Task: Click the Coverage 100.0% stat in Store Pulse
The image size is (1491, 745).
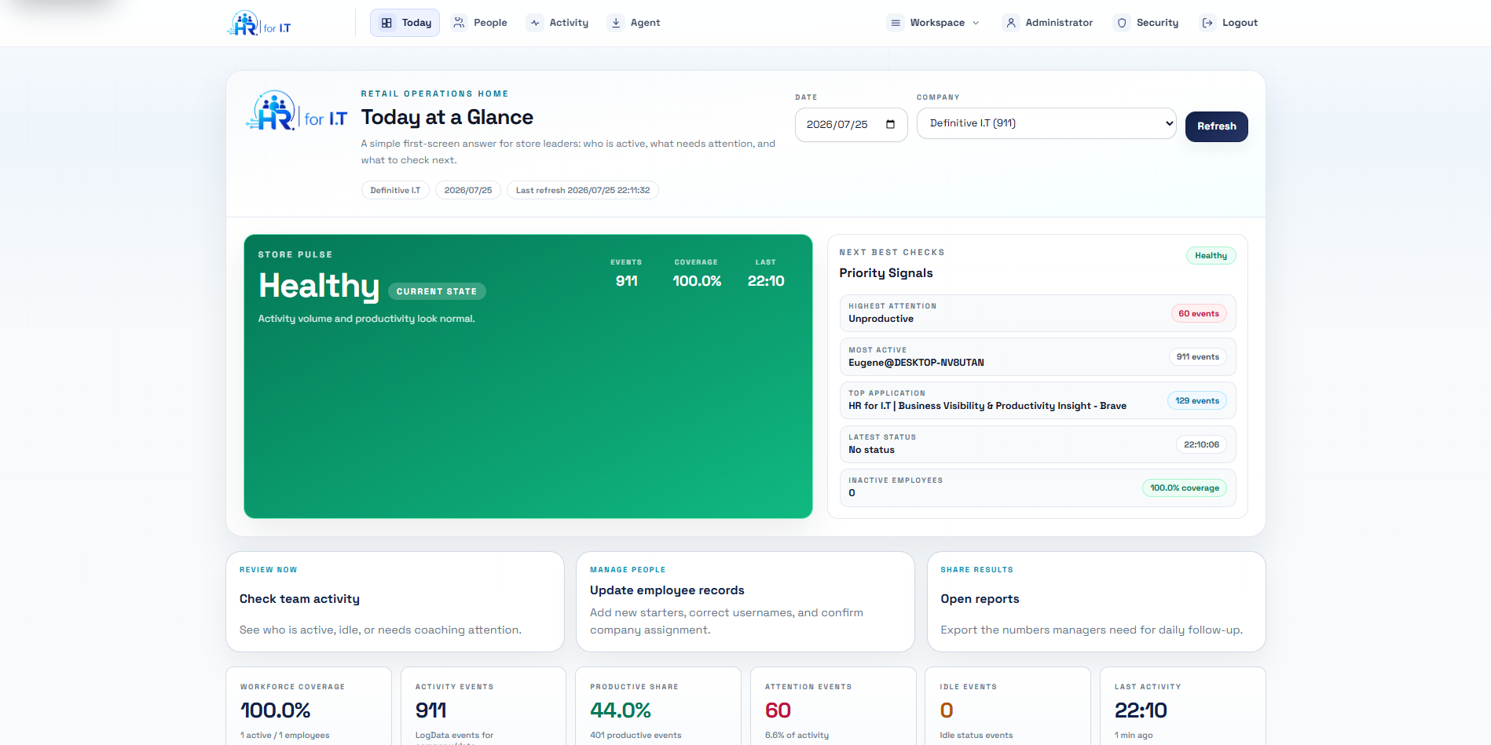Action: (x=697, y=273)
